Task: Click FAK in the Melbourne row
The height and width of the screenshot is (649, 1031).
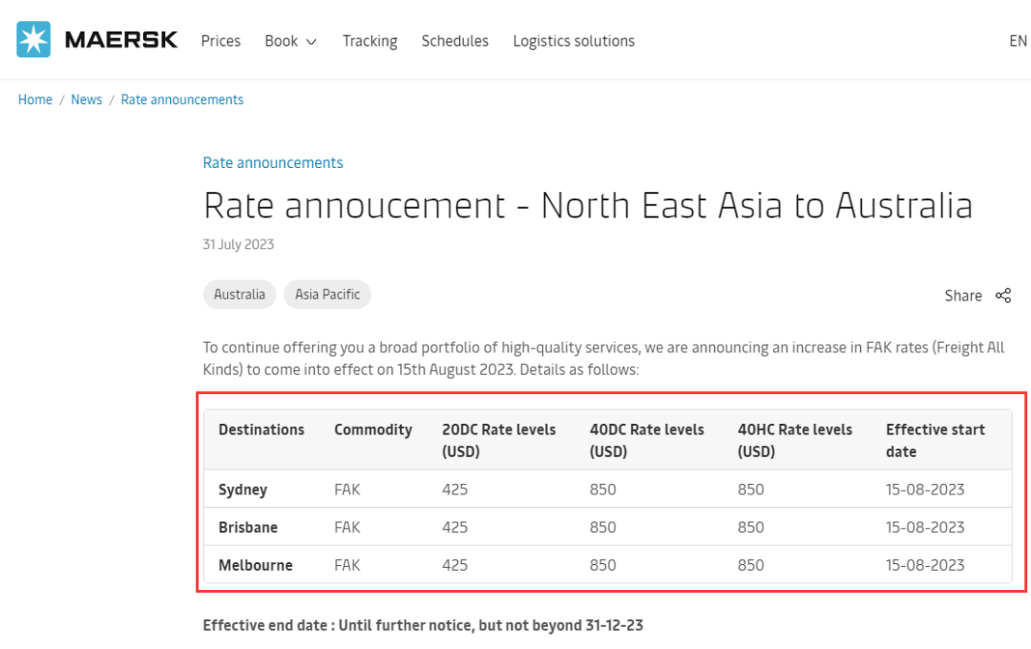Action: (x=347, y=566)
